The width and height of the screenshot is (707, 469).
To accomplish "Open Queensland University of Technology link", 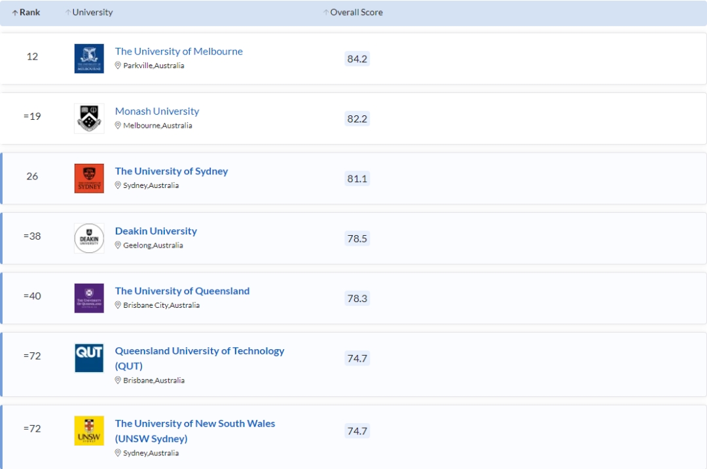I will click(200, 351).
